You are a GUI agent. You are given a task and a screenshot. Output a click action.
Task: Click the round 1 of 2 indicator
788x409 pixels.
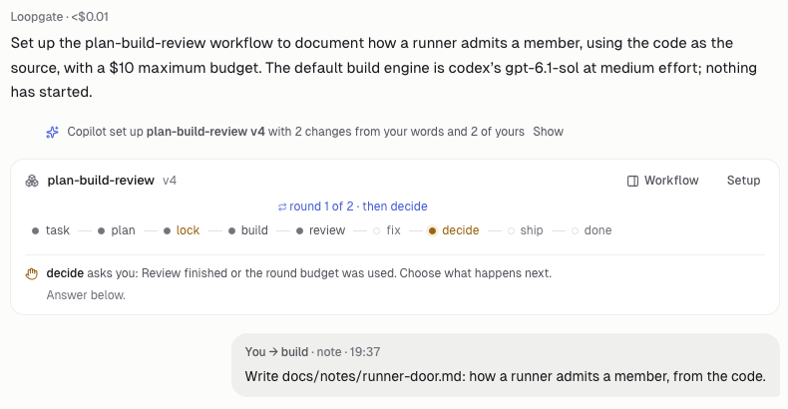click(x=353, y=206)
